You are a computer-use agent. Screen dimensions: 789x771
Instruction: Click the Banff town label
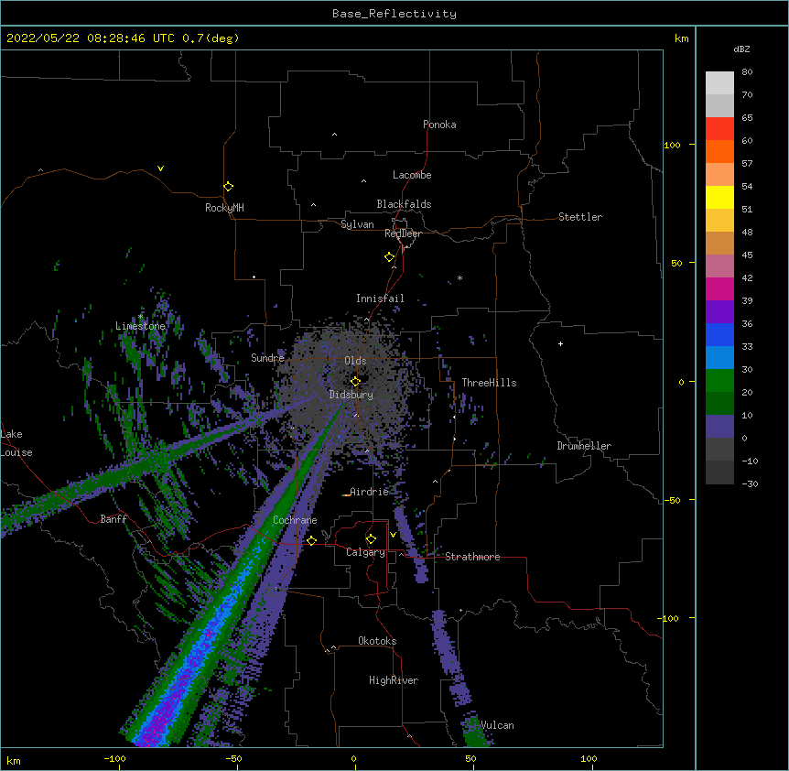click(113, 519)
